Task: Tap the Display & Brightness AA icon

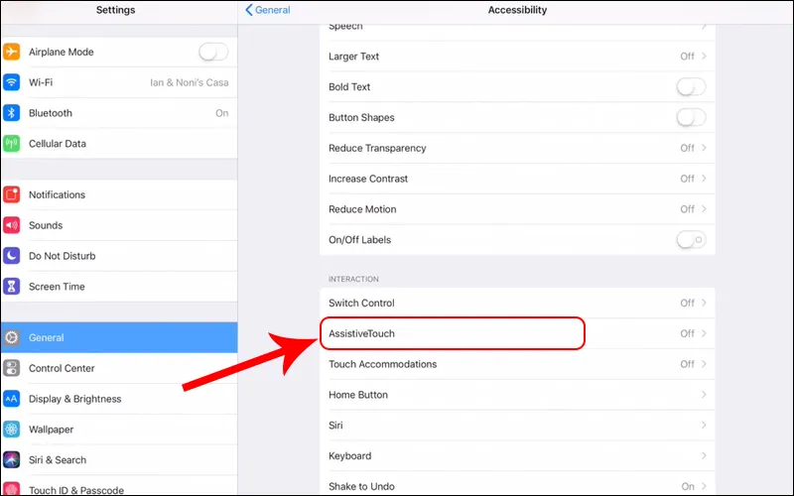Action: click(x=11, y=399)
